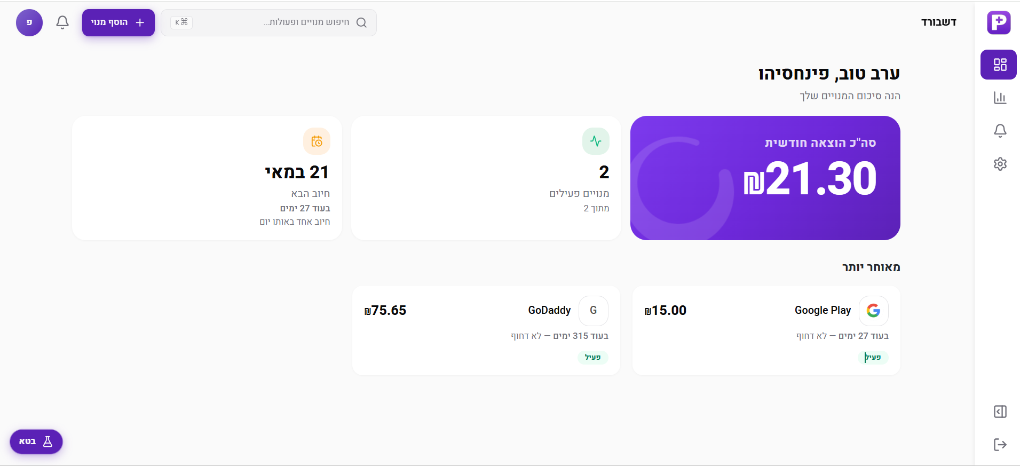1020x466 pixels.
Task: Click the פעיל badge on the GoDaddy card
Action: tap(592, 358)
